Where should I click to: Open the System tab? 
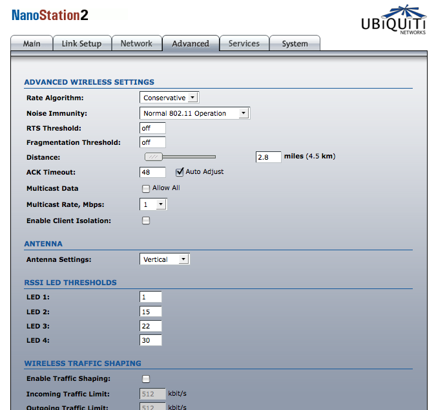tap(295, 43)
